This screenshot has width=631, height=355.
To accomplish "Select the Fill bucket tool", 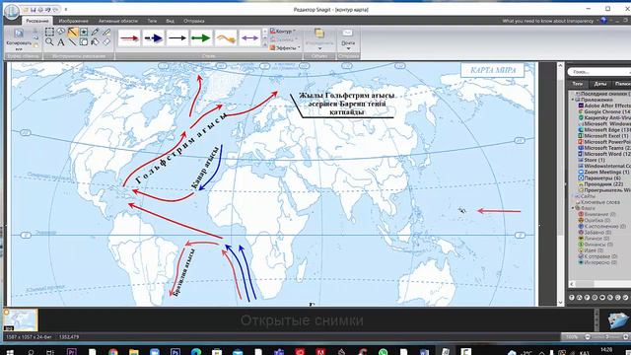I will [95, 41].
